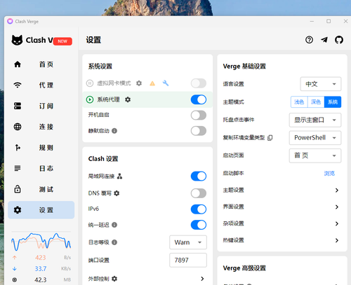Expand 杂项设置 misc settings

(x=282, y=223)
